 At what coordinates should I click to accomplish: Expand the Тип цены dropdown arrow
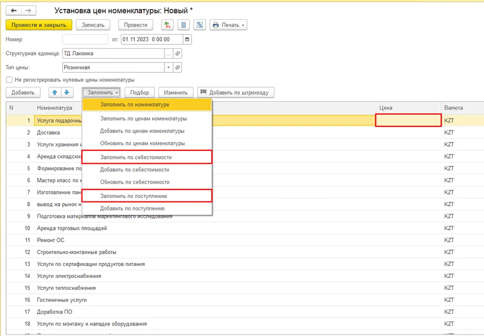point(168,67)
